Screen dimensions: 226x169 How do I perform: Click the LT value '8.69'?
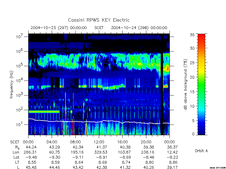click(103, 162)
